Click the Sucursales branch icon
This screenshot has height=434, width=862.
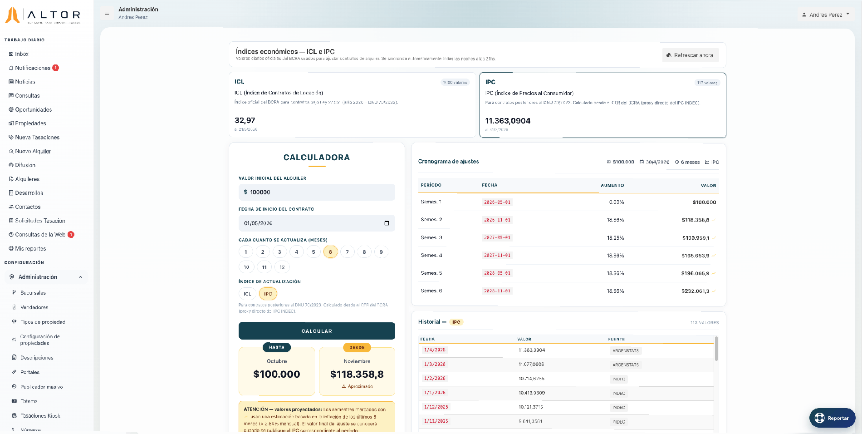(x=14, y=293)
